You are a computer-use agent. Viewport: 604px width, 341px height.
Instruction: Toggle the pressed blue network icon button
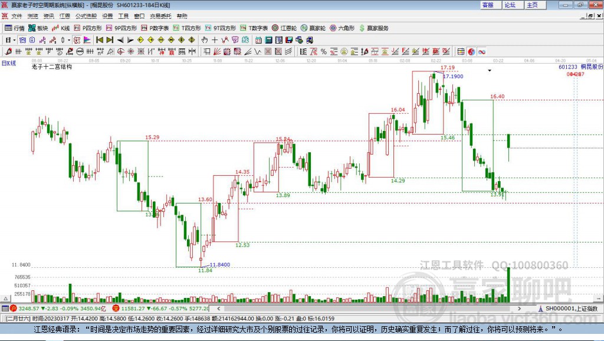[22, 40]
